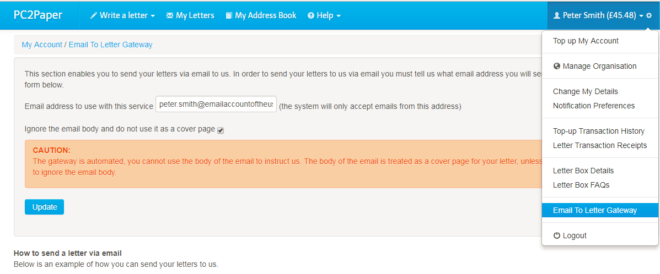This screenshot has height=274, width=660.
Task: Click the gear icon in top-right corner
Action: (649, 16)
